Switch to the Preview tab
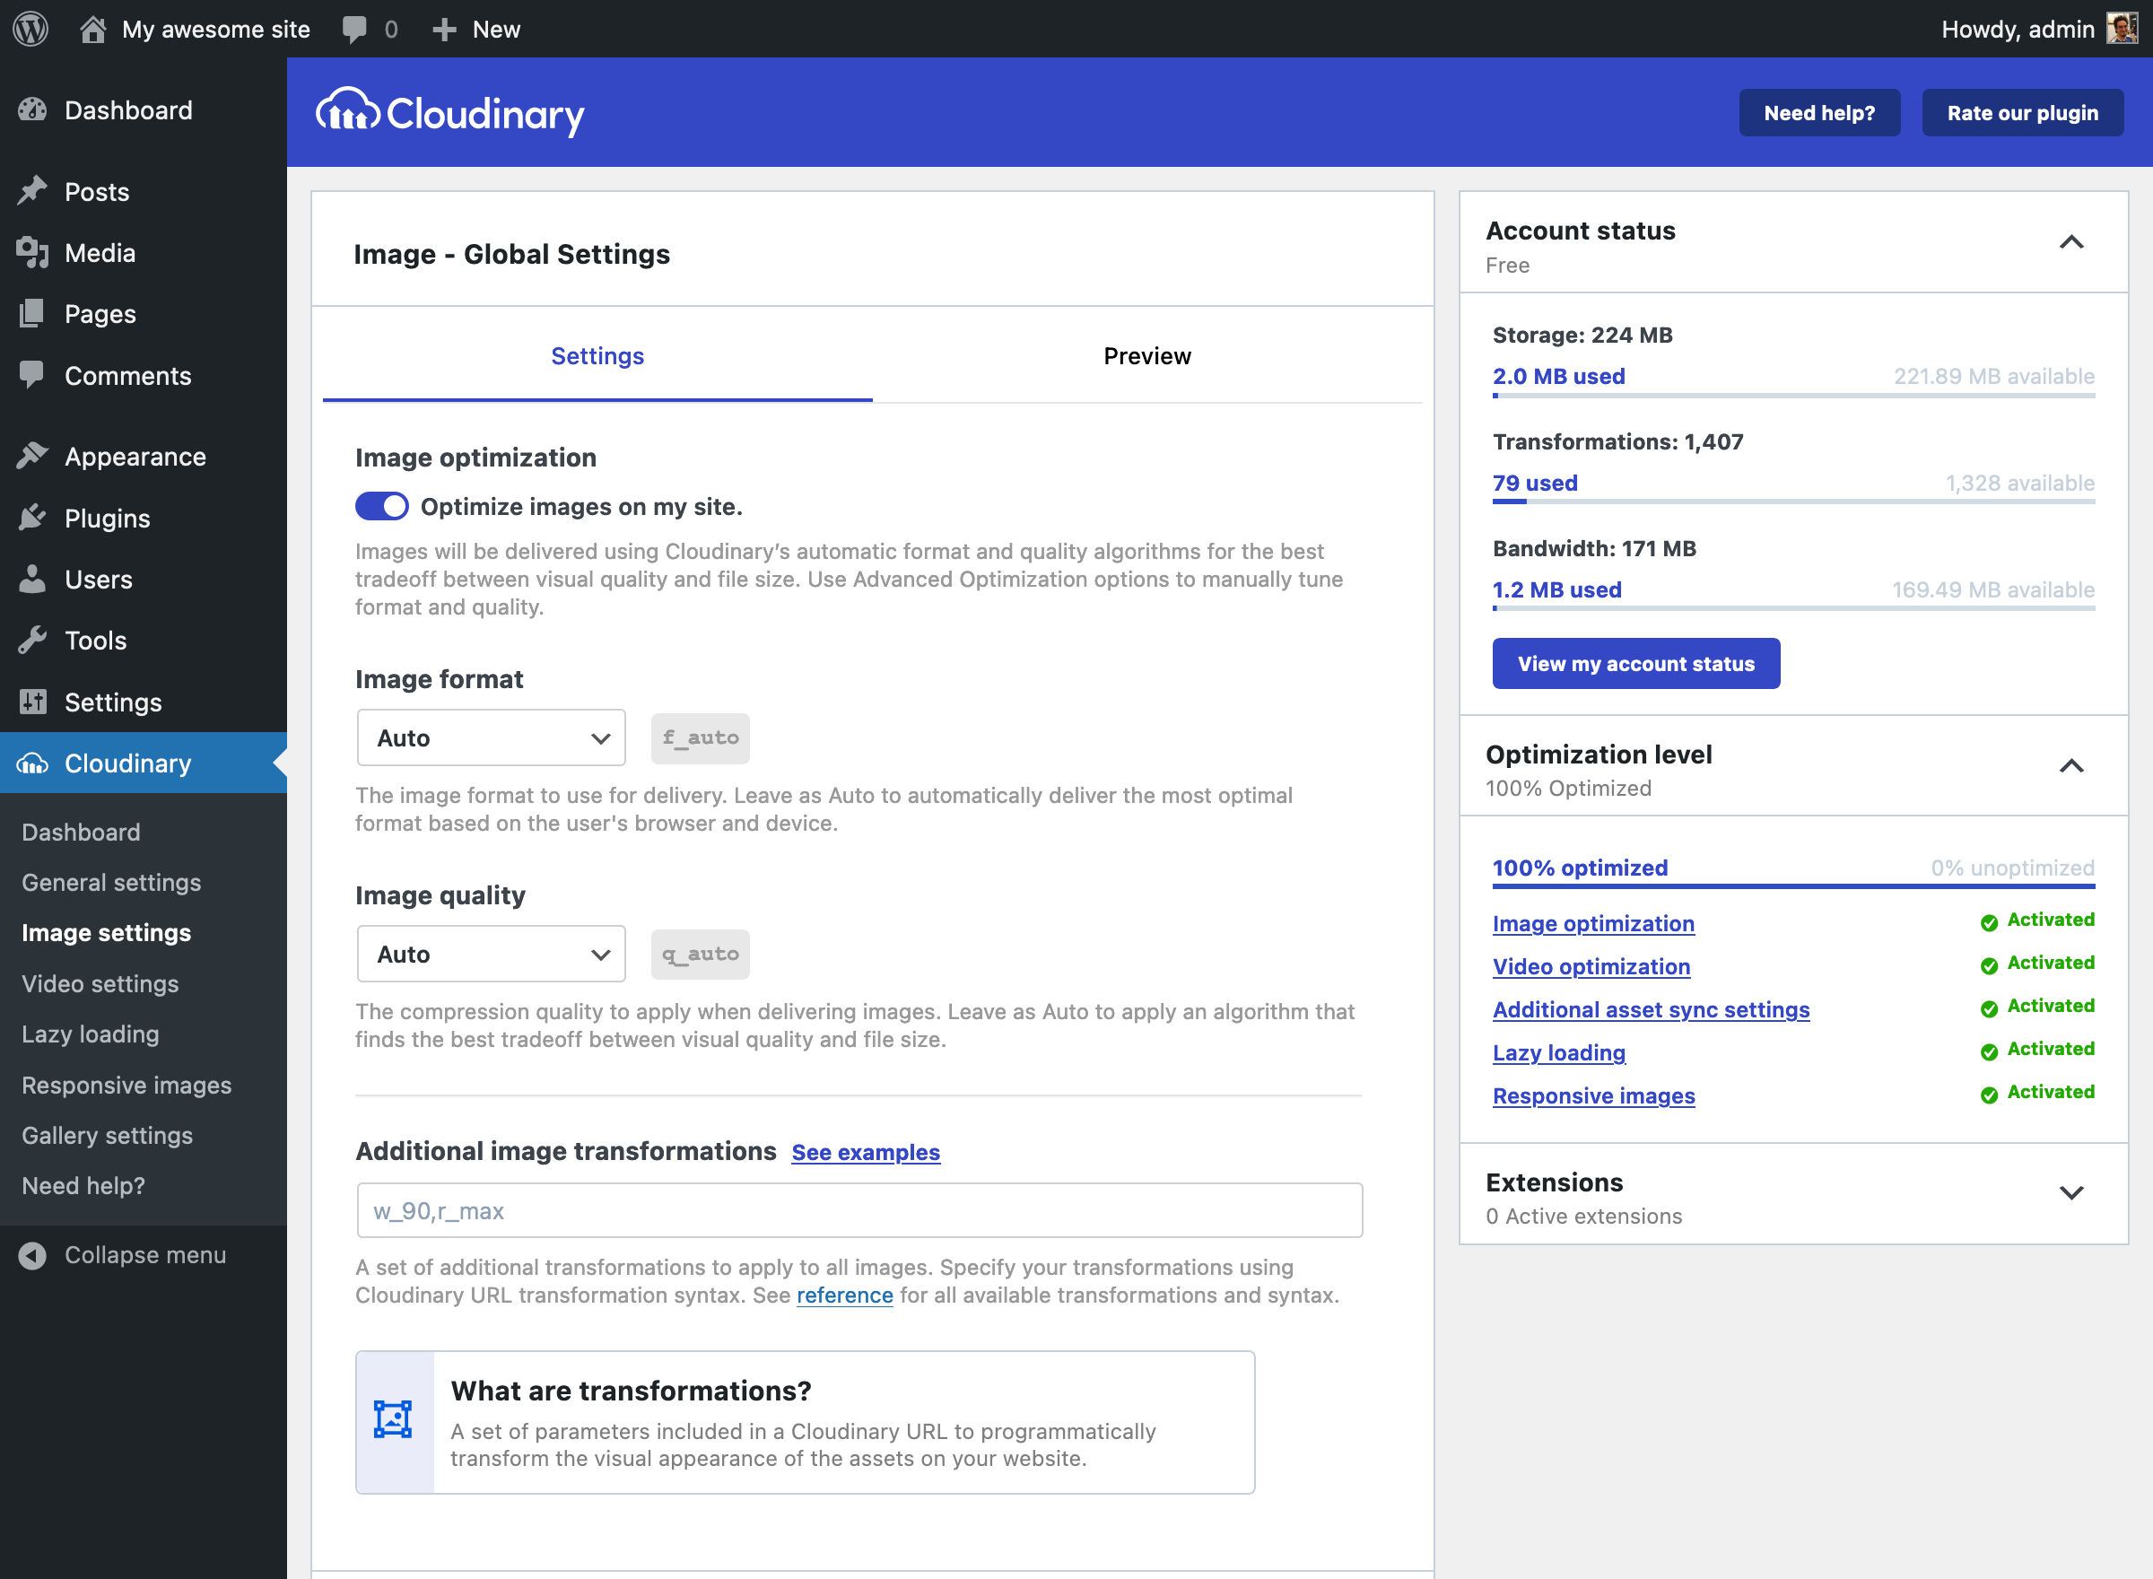 pos(1146,355)
